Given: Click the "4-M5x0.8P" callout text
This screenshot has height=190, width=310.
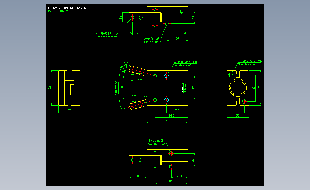Looking at the screenshot, I should click(x=104, y=34).
